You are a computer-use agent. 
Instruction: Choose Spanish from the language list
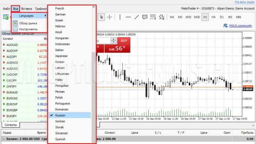60,139
